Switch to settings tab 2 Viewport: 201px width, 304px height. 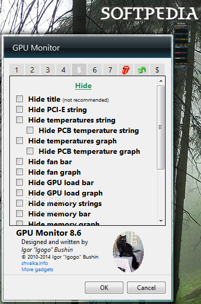pyautogui.click(x=32, y=69)
